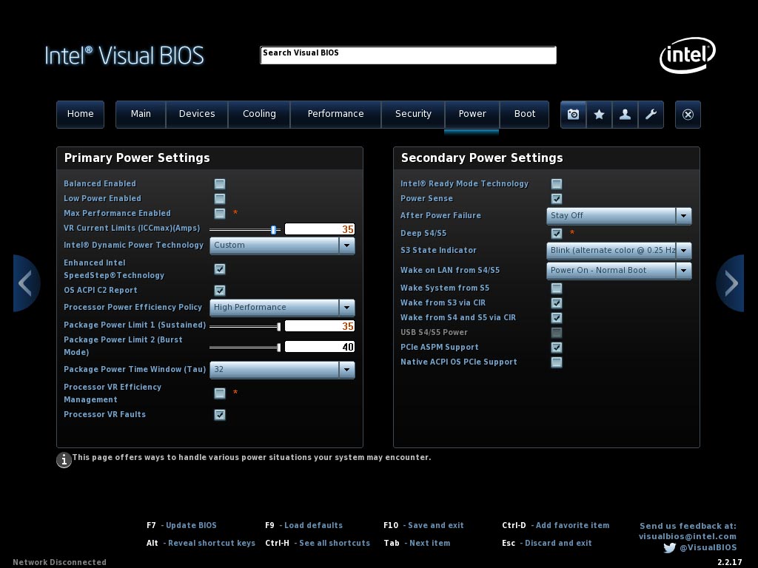Click visualbios@intel.com feedback link
The height and width of the screenshot is (568, 758).
tap(688, 537)
